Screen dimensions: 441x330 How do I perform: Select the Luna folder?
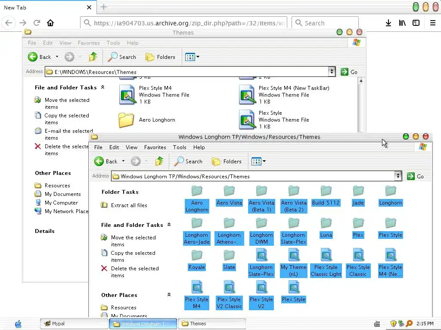pos(326,229)
